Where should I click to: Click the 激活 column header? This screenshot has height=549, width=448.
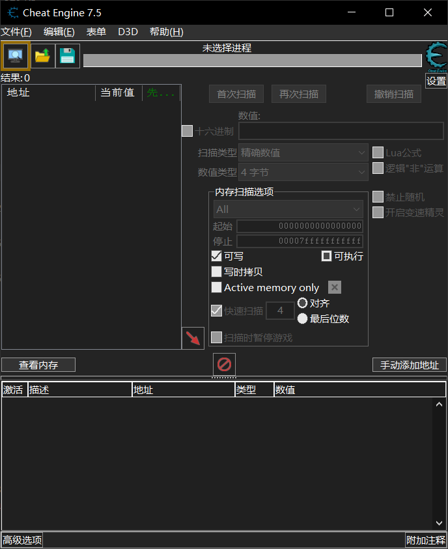(x=14, y=389)
